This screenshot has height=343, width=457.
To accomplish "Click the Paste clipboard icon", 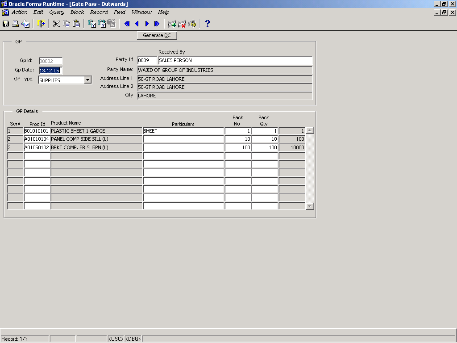I will [77, 24].
